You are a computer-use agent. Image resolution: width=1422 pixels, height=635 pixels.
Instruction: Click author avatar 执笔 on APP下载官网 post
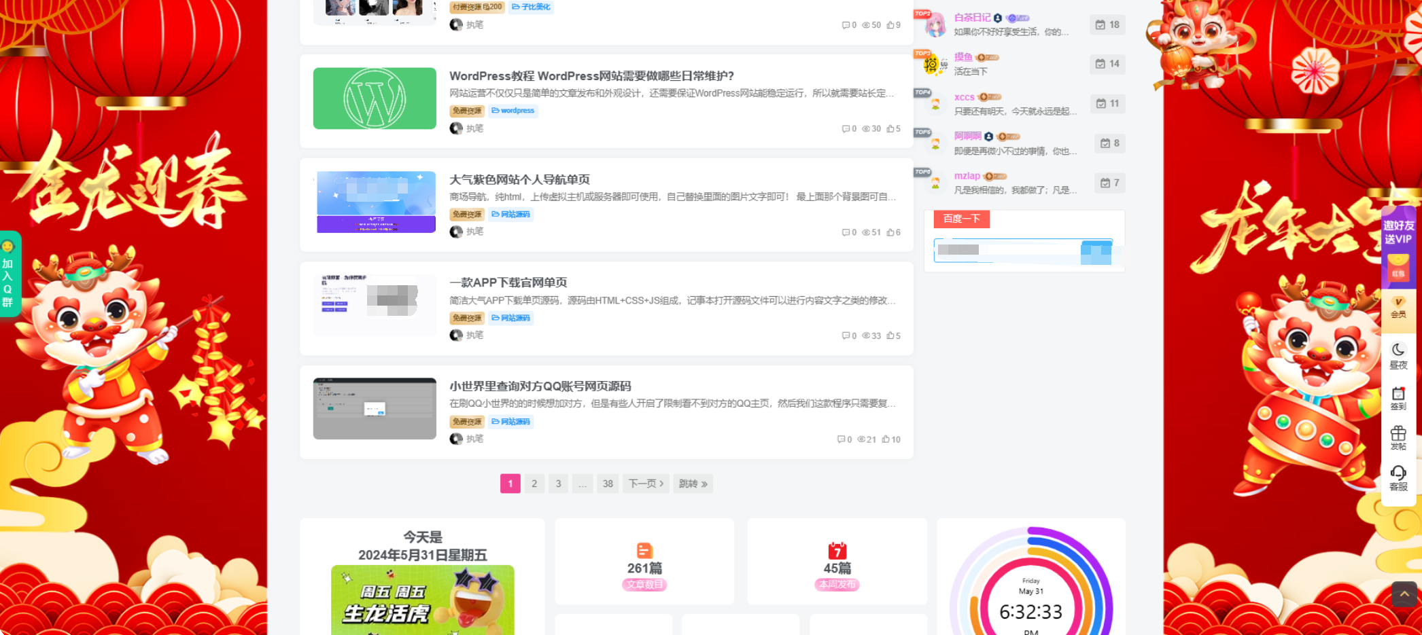(x=456, y=335)
